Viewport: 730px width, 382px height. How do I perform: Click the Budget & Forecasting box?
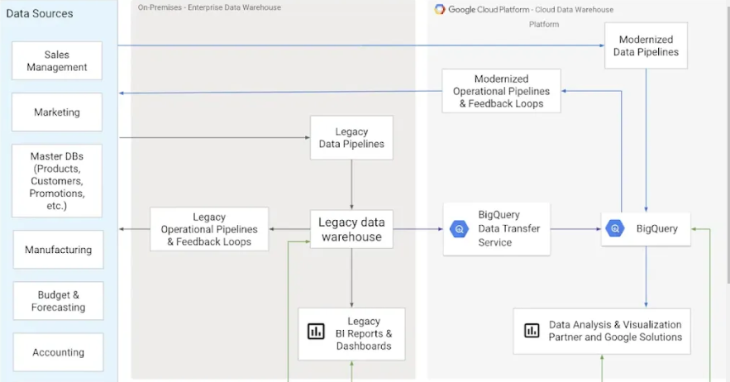point(58,301)
